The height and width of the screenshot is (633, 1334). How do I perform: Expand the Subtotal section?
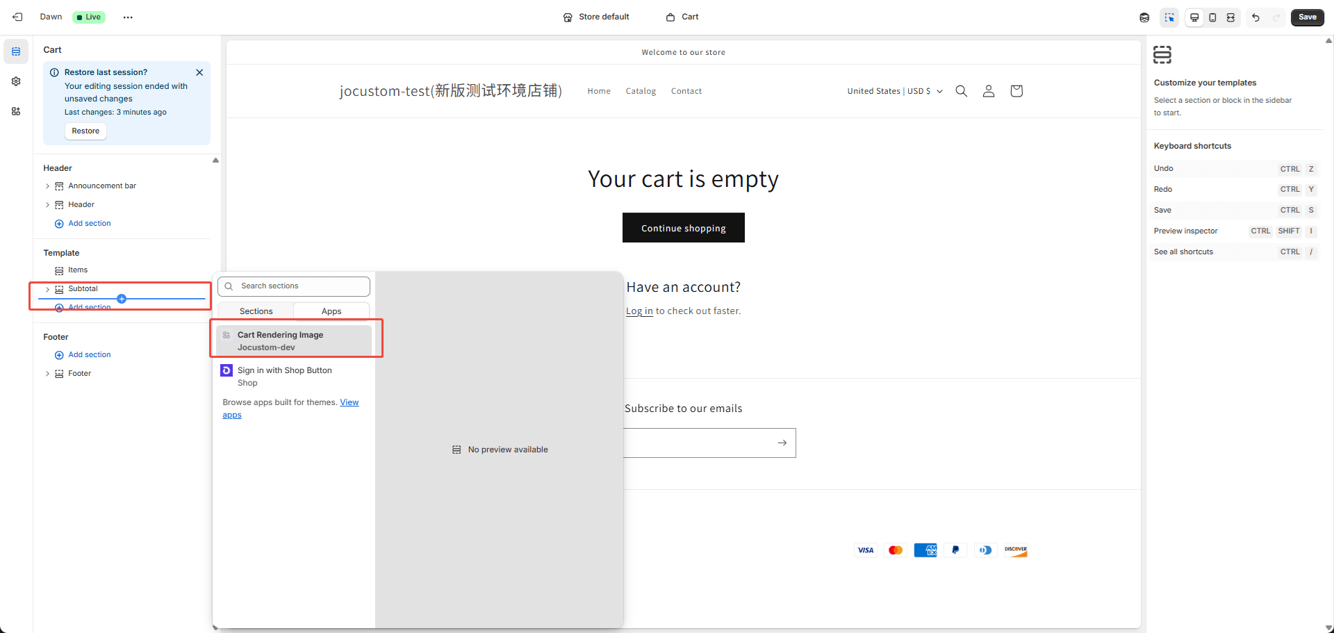pos(47,289)
